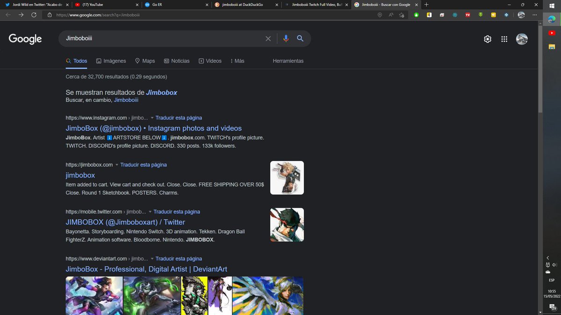Search instead for Jimboboiii link
Image resolution: width=561 pixels, height=315 pixels.
pyautogui.click(x=126, y=100)
